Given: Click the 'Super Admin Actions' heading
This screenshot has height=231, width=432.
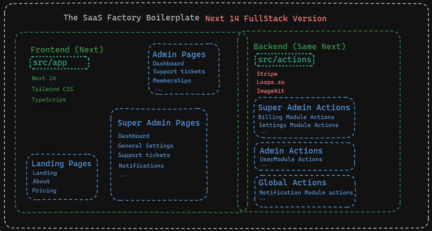Looking at the screenshot, I should click(304, 108).
